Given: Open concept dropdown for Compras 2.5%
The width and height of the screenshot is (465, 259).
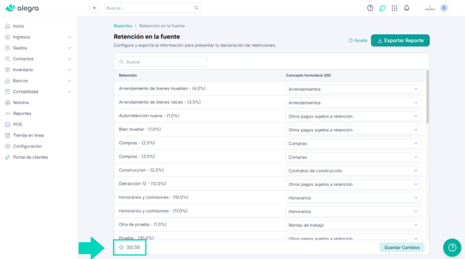Looking at the screenshot, I should 353,143.
